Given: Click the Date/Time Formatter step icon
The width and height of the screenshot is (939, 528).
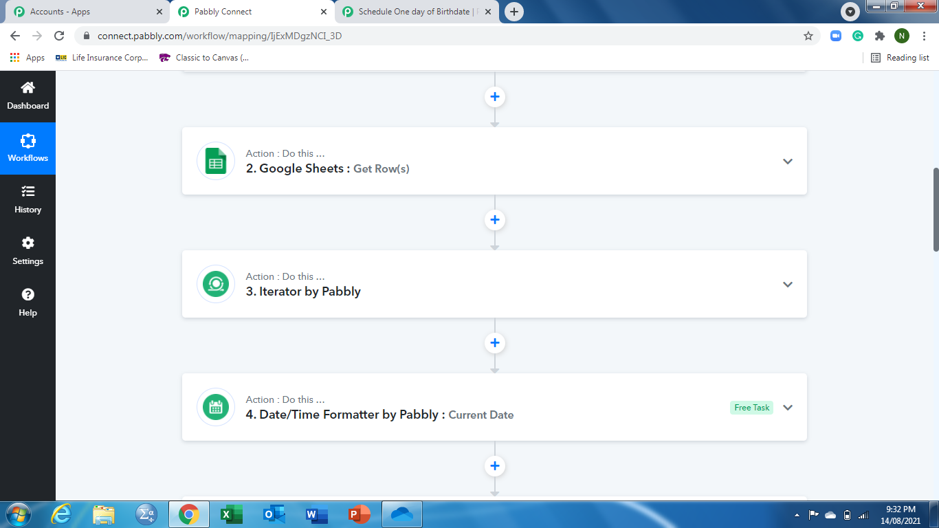Looking at the screenshot, I should (x=216, y=407).
